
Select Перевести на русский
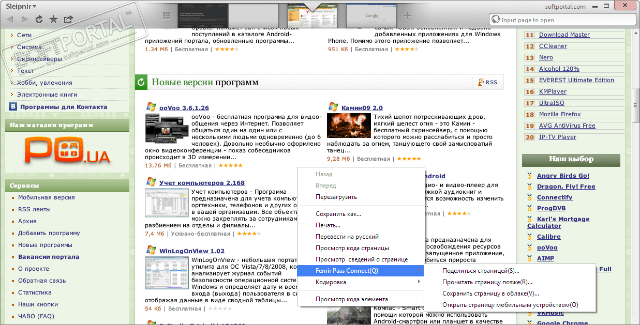pos(347,237)
